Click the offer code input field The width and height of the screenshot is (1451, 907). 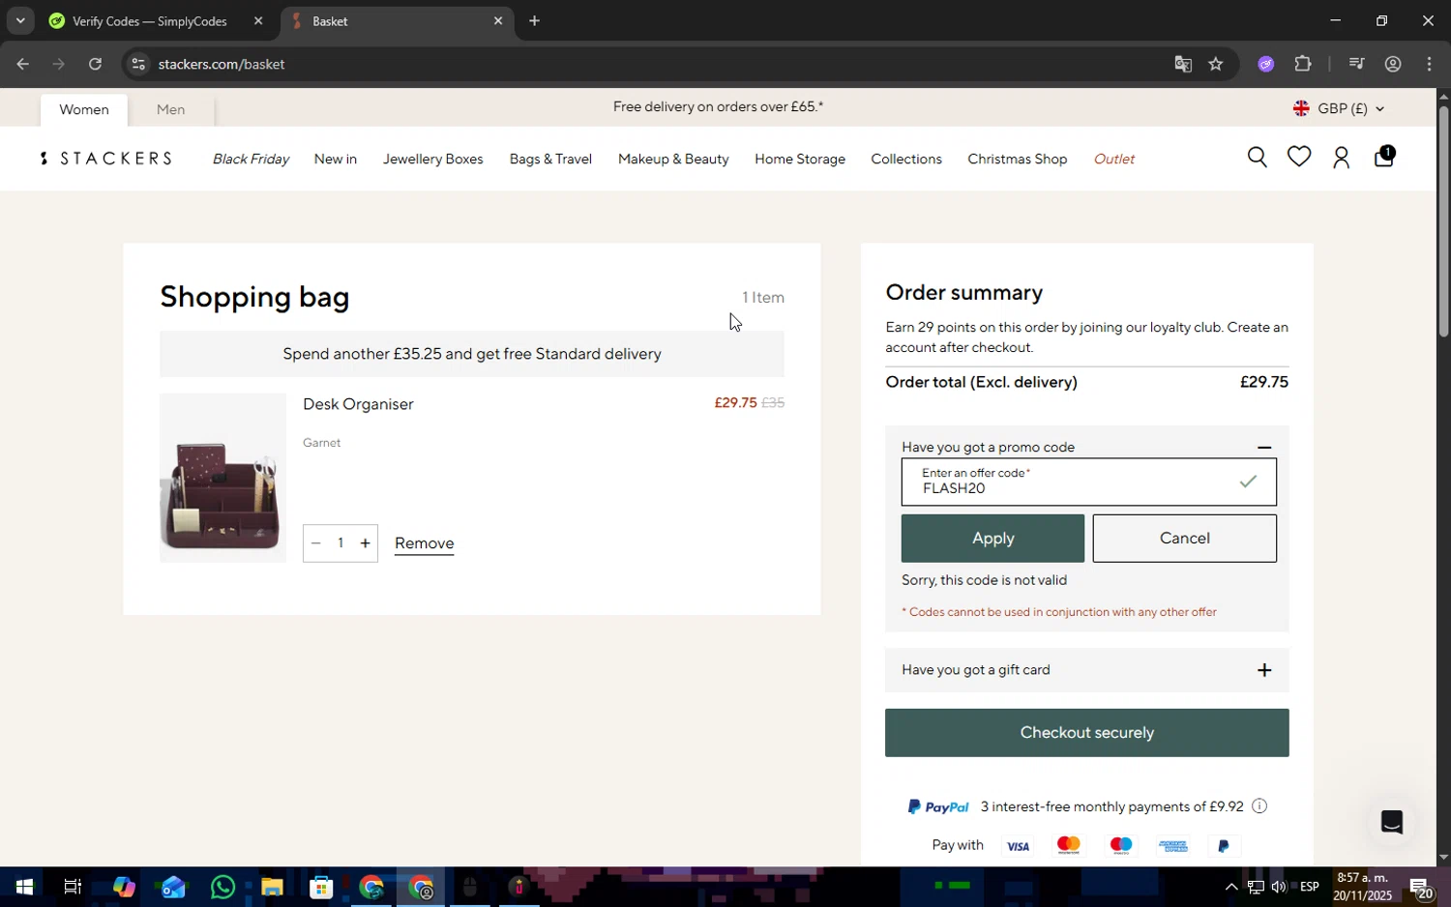tap(1088, 482)
